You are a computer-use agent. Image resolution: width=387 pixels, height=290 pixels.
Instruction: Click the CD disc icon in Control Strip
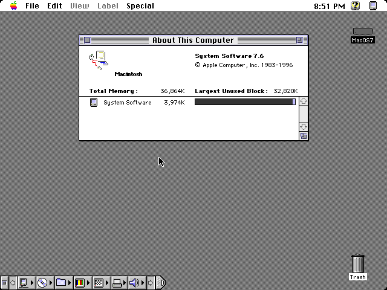(x=42, y=283)
